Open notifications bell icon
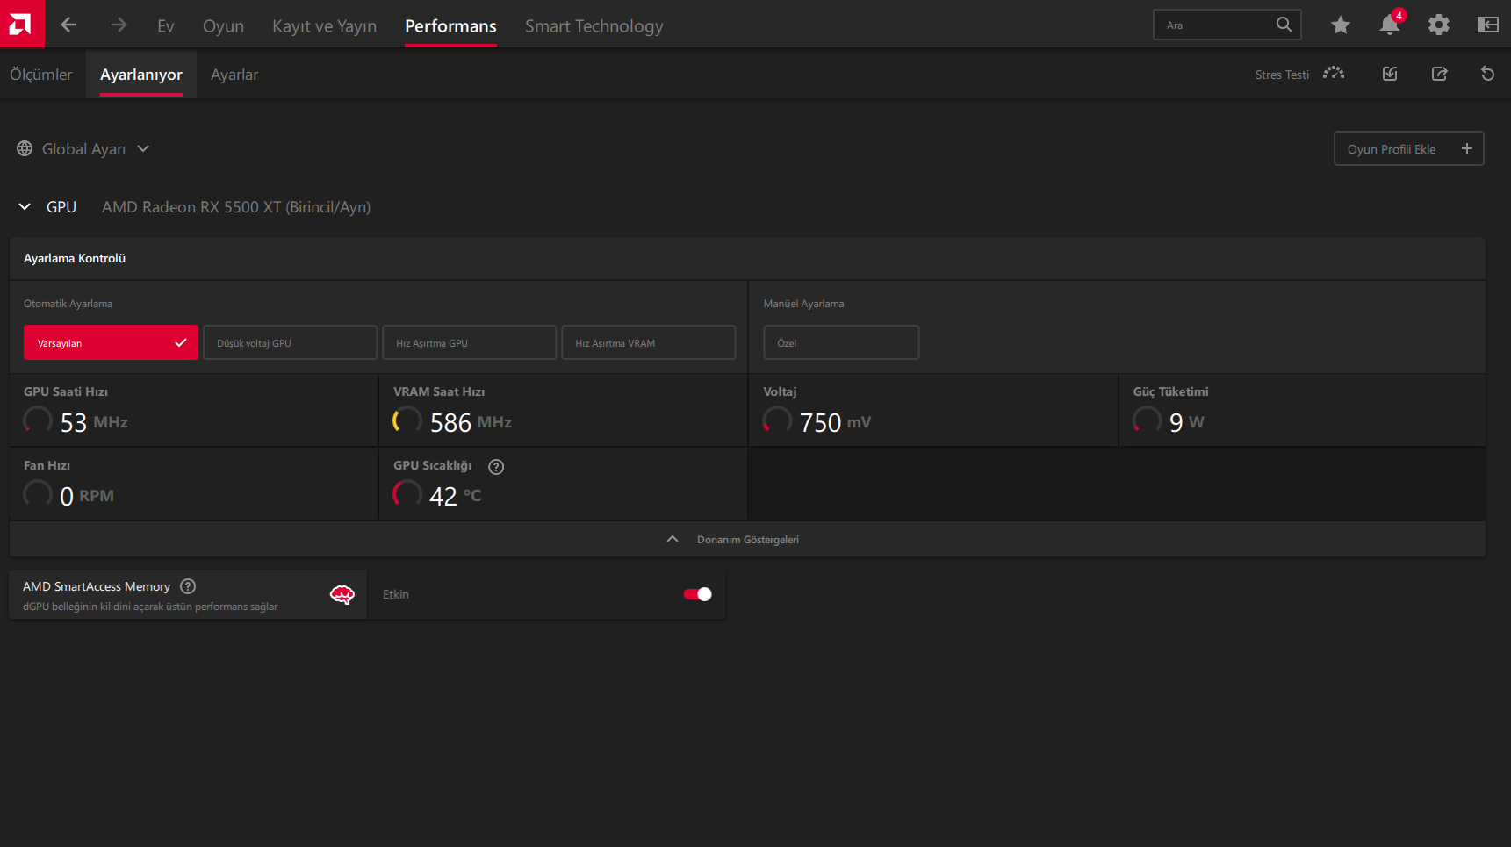 pos(1390,25)
